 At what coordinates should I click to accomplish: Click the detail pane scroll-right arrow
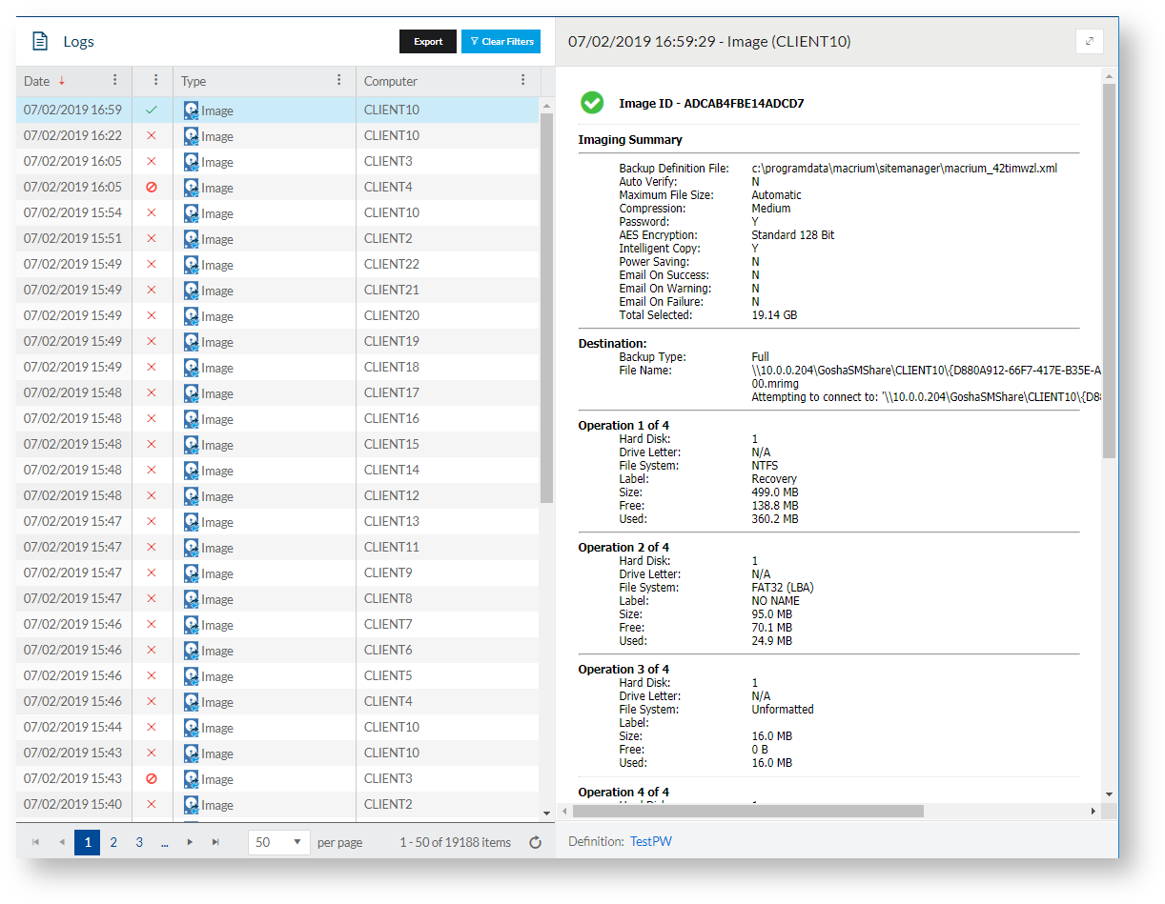point(1093,811)
